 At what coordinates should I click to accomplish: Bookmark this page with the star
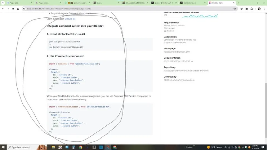[x=235, y=9]
